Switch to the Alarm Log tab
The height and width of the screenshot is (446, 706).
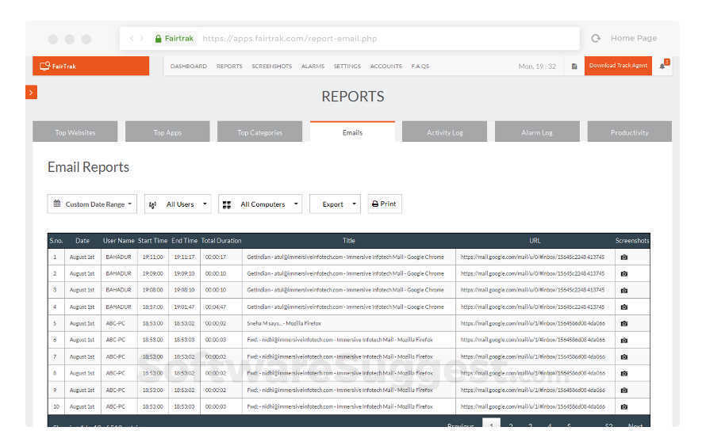pos(537,132)
